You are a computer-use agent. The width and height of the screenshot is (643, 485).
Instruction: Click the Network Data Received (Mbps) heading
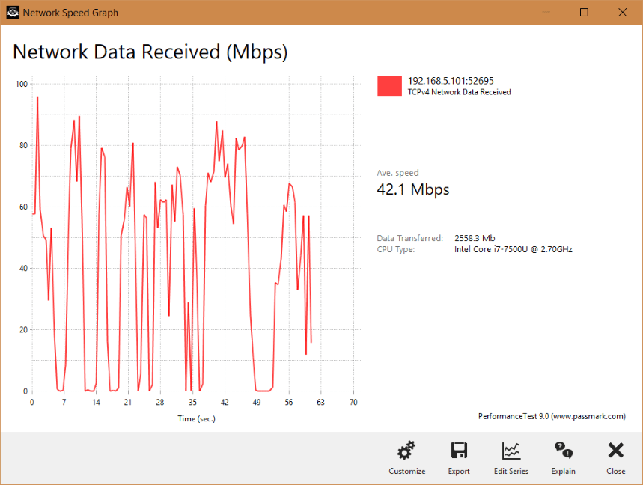click(x=150, y=52)
